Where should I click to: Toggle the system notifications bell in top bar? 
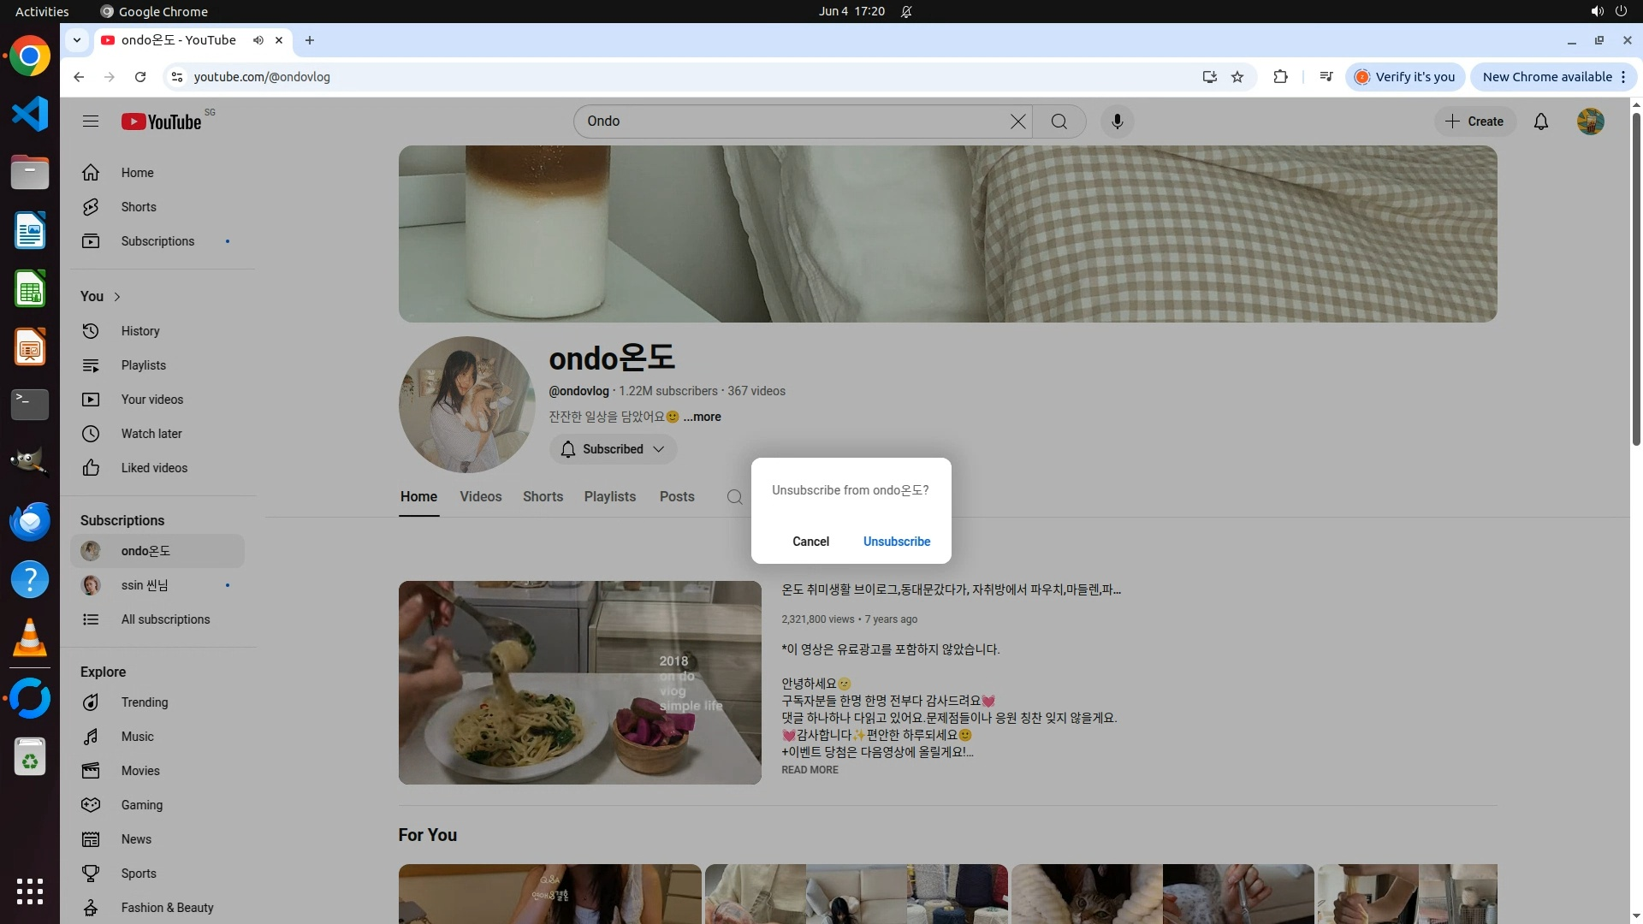coord(906,11)
